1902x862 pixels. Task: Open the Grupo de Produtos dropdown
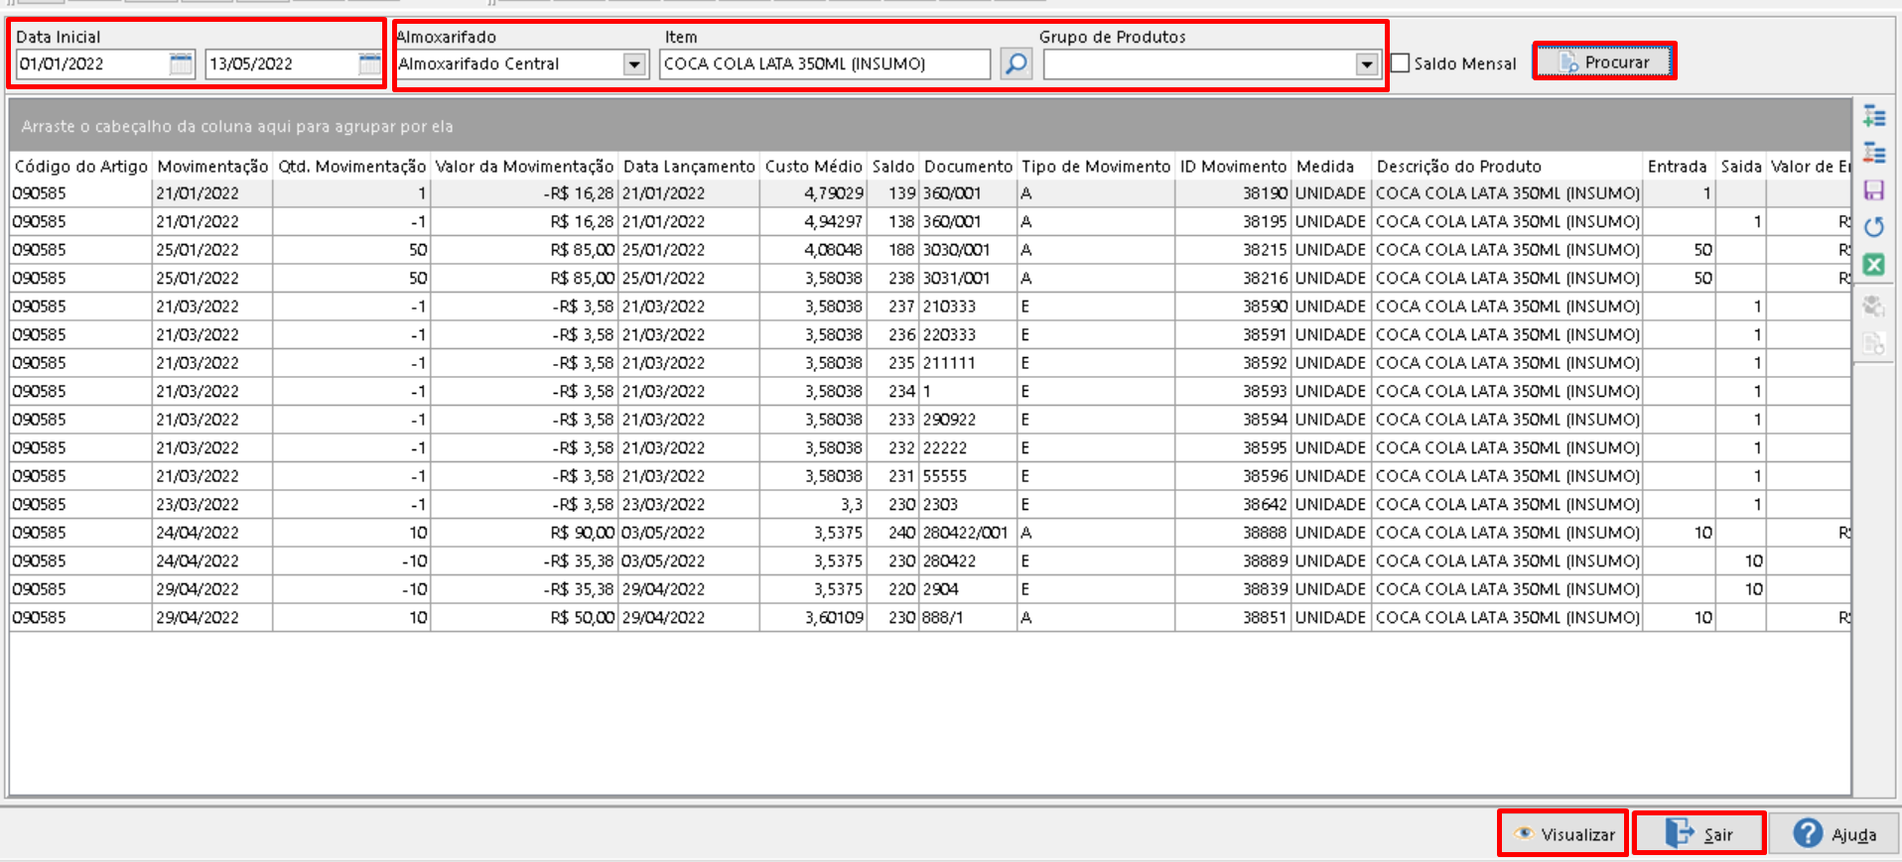tap(1367, 64)
